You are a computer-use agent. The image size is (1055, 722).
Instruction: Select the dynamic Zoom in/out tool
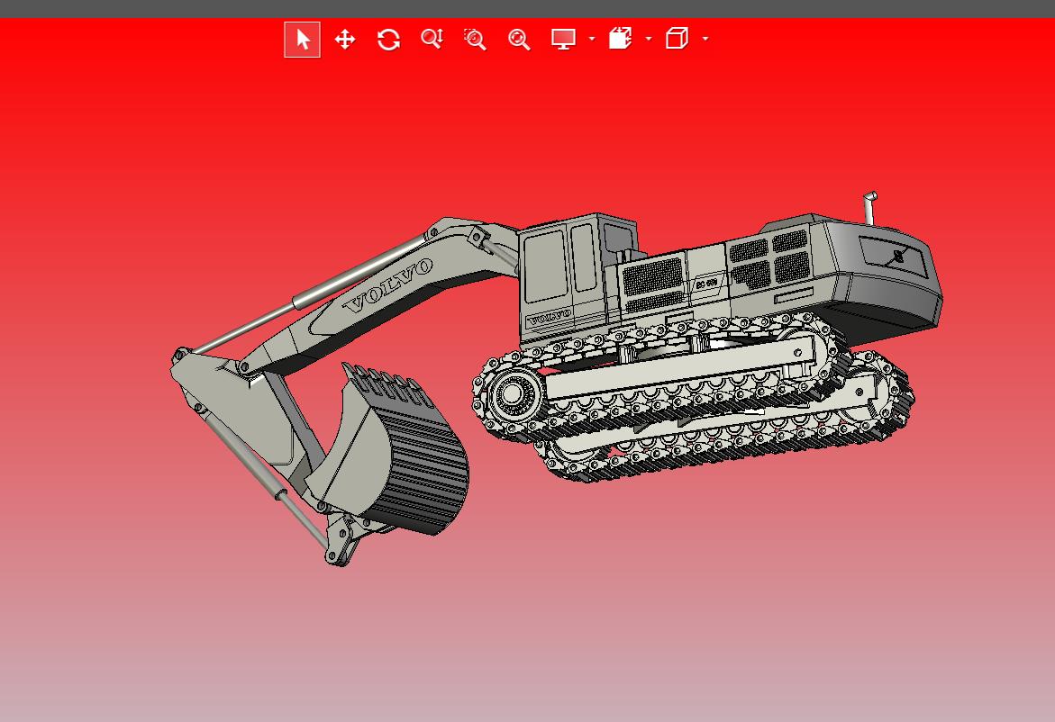point(432,40)
